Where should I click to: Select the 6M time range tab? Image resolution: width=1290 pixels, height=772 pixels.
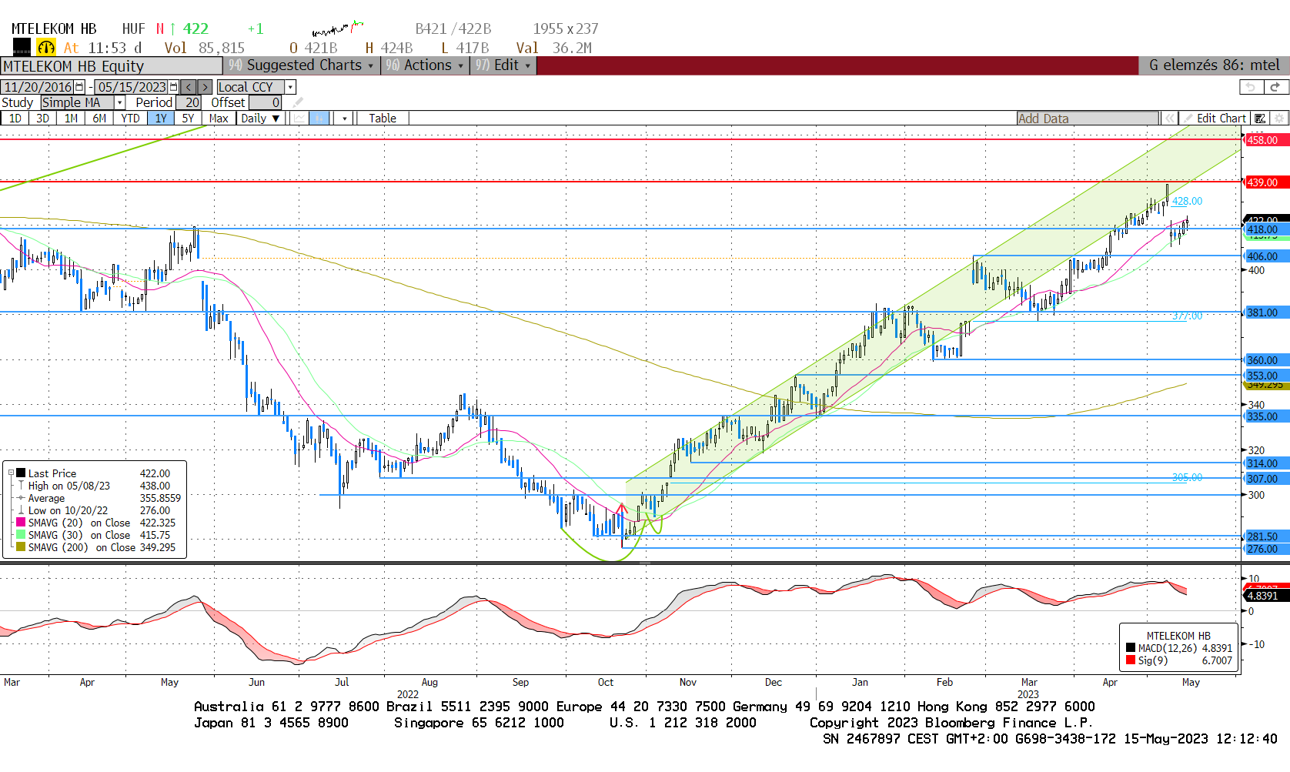click(x=99, y=119)
